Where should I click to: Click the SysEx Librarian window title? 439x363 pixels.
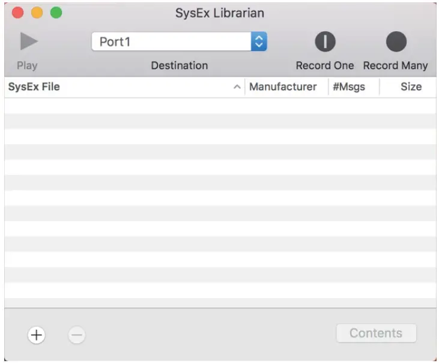pyautogui.click(x=220, y=13)
